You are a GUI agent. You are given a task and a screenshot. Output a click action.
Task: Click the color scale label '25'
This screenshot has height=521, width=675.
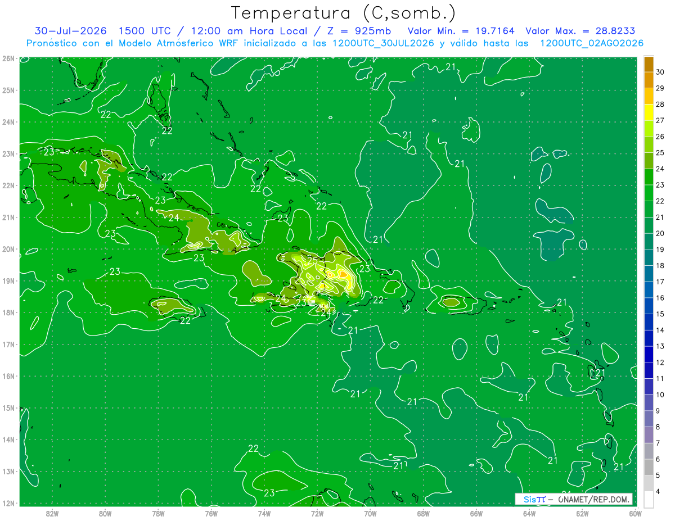660,153
